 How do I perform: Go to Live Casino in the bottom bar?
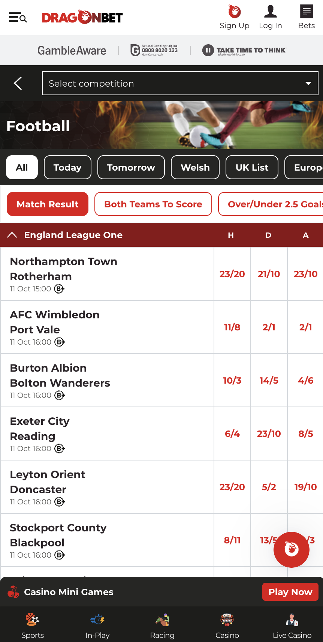[292, 619]
